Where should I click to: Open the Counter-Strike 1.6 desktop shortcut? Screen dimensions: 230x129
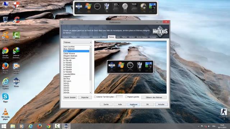(224, 114)
